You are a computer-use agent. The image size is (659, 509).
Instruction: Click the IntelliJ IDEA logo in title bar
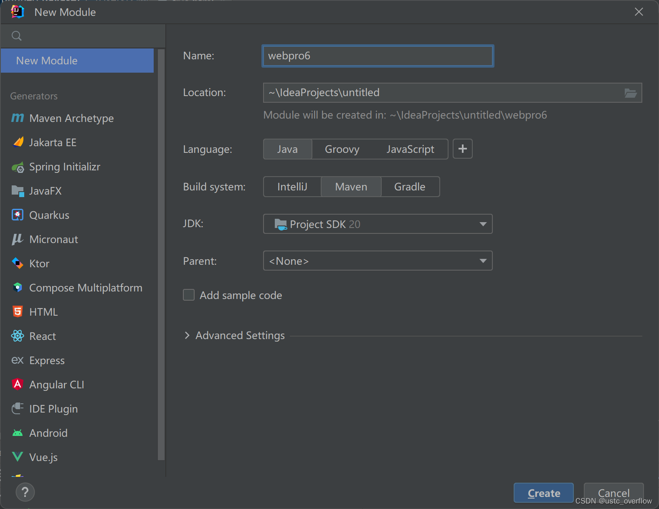coord(18,12)
